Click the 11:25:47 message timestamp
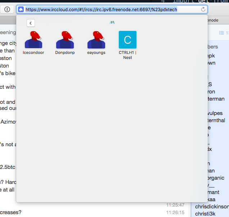 175,205
